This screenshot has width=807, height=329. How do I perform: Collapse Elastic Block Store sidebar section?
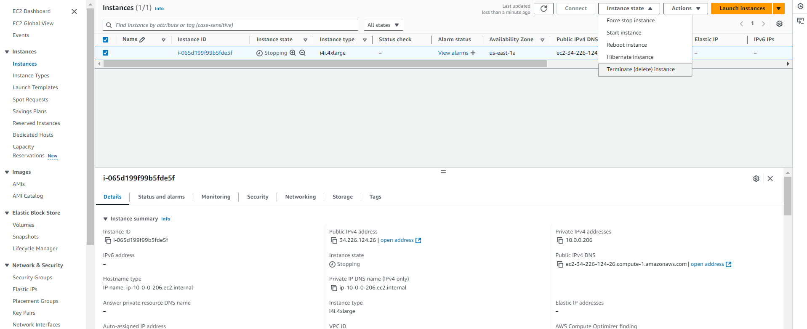click(7, 213)
